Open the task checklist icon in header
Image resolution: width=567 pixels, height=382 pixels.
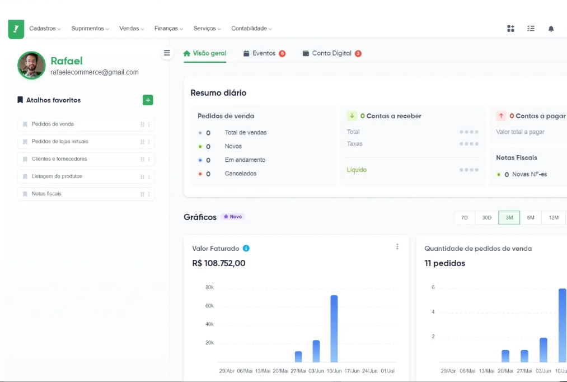tap(531, 29)
